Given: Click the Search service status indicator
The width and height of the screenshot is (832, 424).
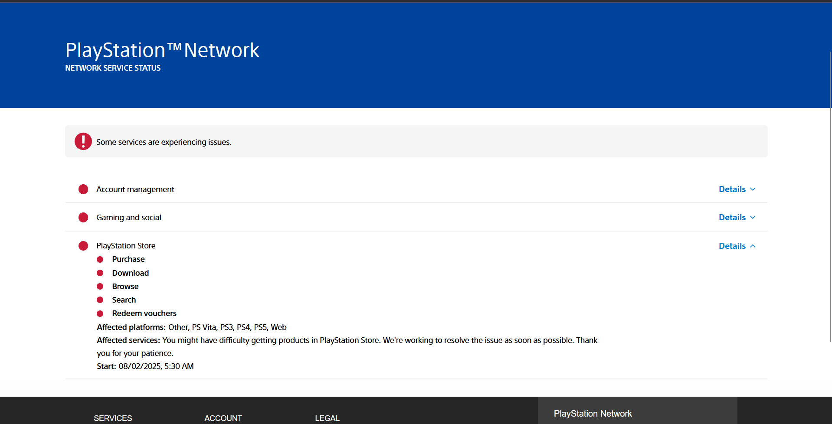Looking at the screenshot, I should [x=100, y=300].
